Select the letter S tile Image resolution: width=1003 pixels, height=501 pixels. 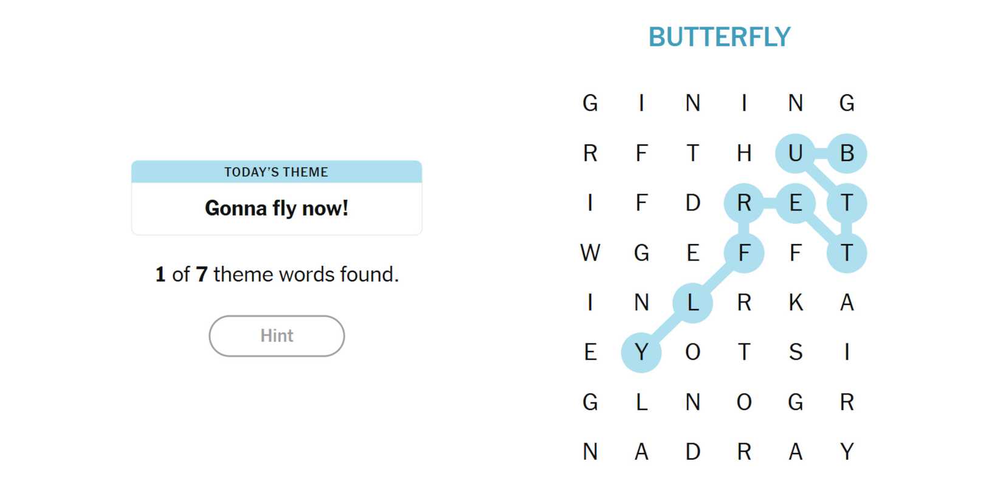point(795,352)
